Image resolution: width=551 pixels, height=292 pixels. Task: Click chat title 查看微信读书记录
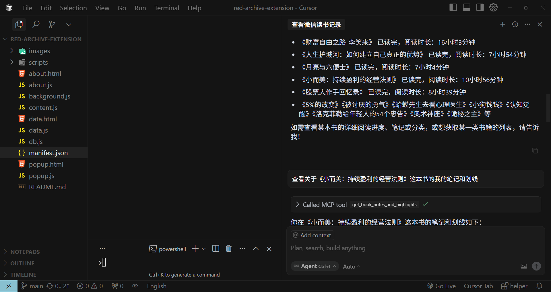click(316, 25)
